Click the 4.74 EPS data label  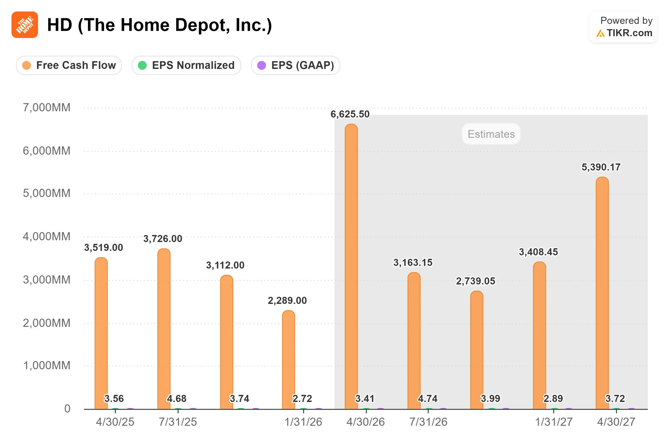(x=427, y=399)
